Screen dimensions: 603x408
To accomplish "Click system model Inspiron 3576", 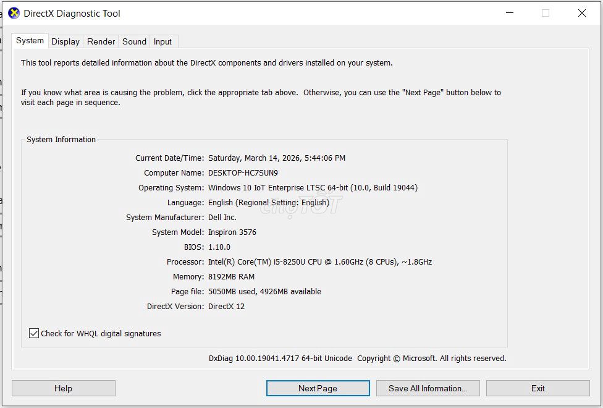I will [x=232, y=232].
